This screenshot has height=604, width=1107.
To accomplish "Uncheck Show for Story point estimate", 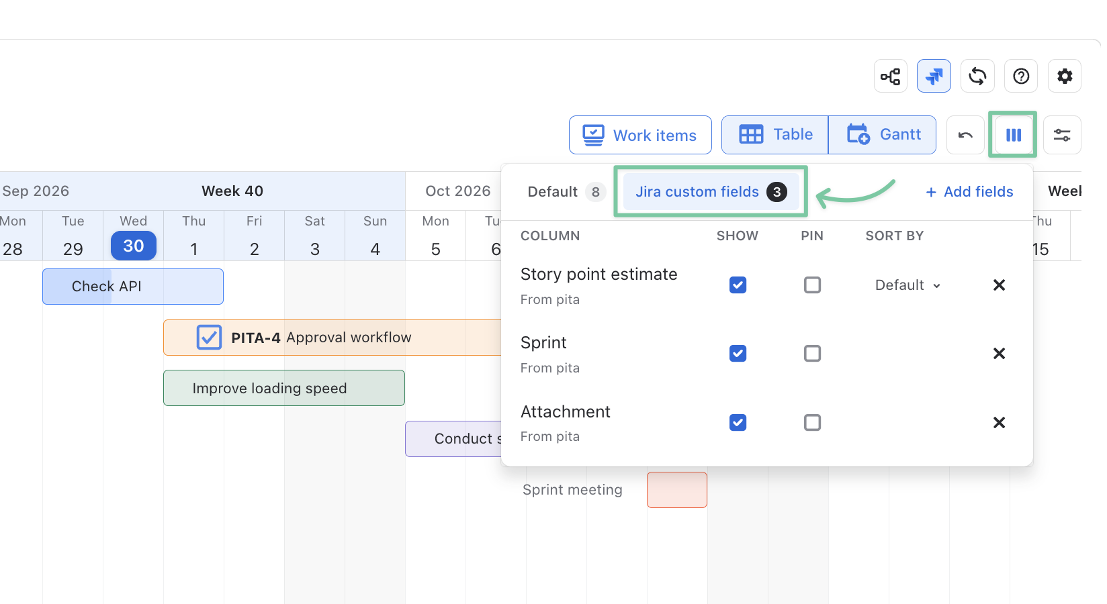I will 738,285.
